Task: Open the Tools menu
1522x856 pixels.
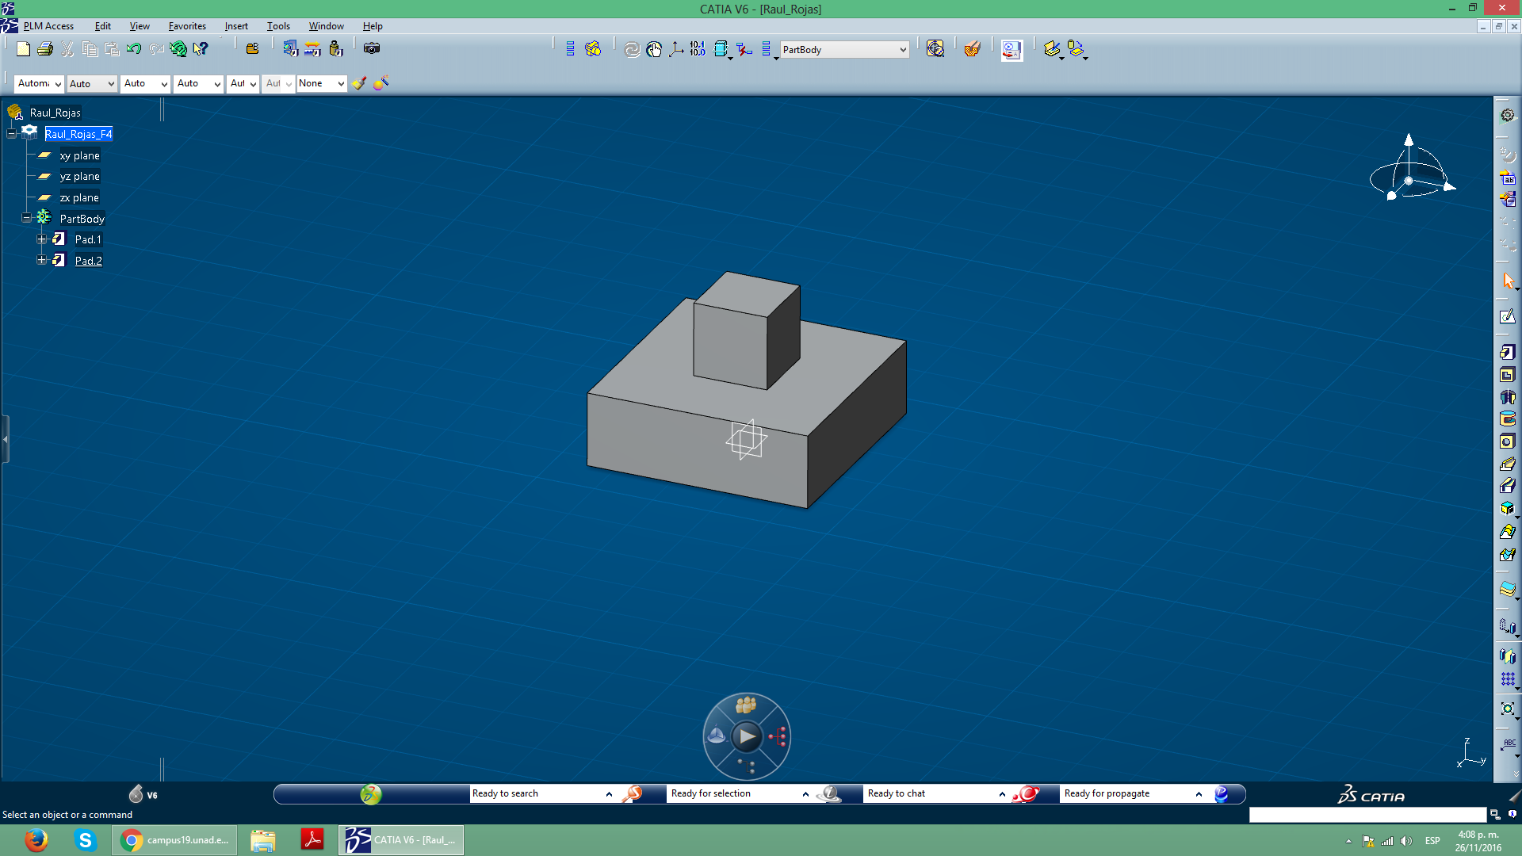Action: (x=278, y=26)
